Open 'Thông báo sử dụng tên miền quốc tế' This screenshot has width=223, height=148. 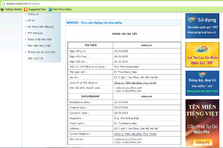click(42, 52)
